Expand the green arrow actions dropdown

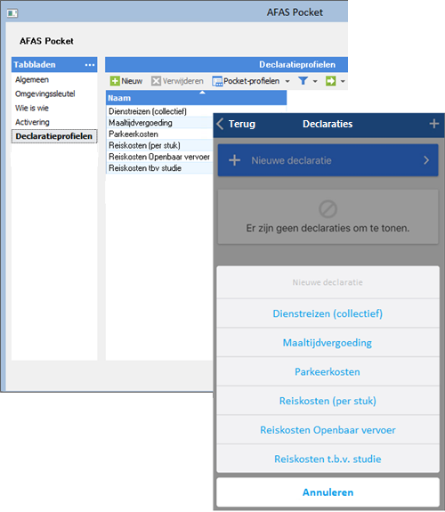coord(343,81)
